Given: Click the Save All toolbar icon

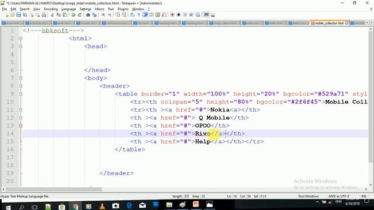Looking at the screenshot, I should pyautogui.click(x=25, y=15).
